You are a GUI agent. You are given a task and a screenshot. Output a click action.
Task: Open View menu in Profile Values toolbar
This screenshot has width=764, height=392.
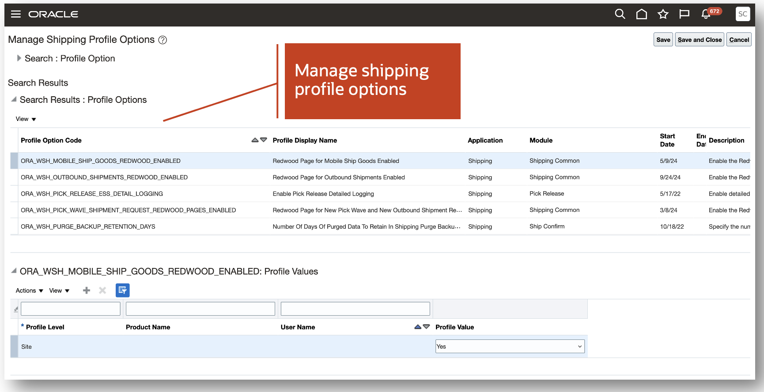(x=59, y=290)
